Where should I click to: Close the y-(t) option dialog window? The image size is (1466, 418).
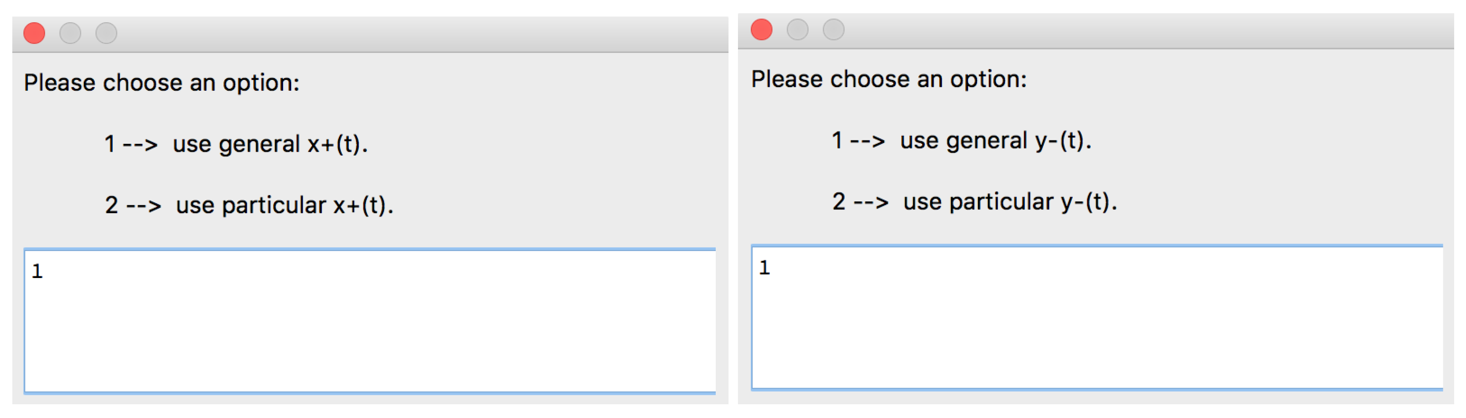762,30
